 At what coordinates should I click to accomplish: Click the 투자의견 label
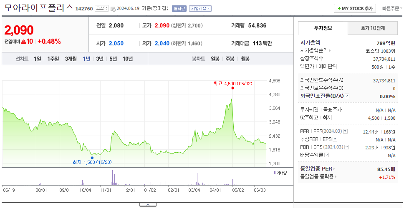tap(309, 110)
